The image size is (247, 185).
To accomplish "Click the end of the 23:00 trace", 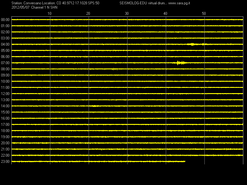I will click(185, 161).
